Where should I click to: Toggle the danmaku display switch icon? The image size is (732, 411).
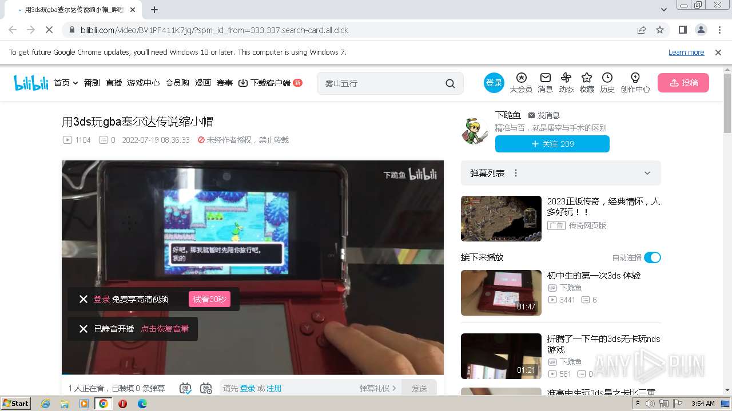(x=185, y=388)
